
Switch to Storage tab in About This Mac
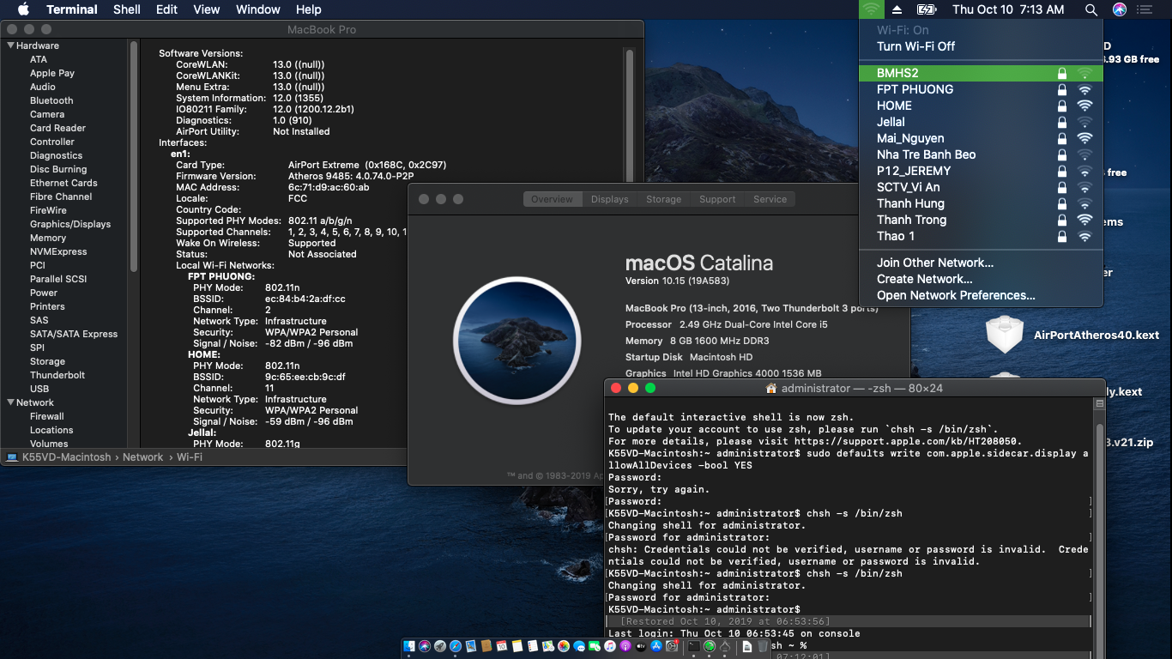click(663, 199)
